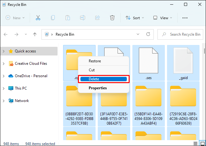Select folder {72919C6E-28F8-4C06-AD63-9D2466F60639}

tap(183, 104)
